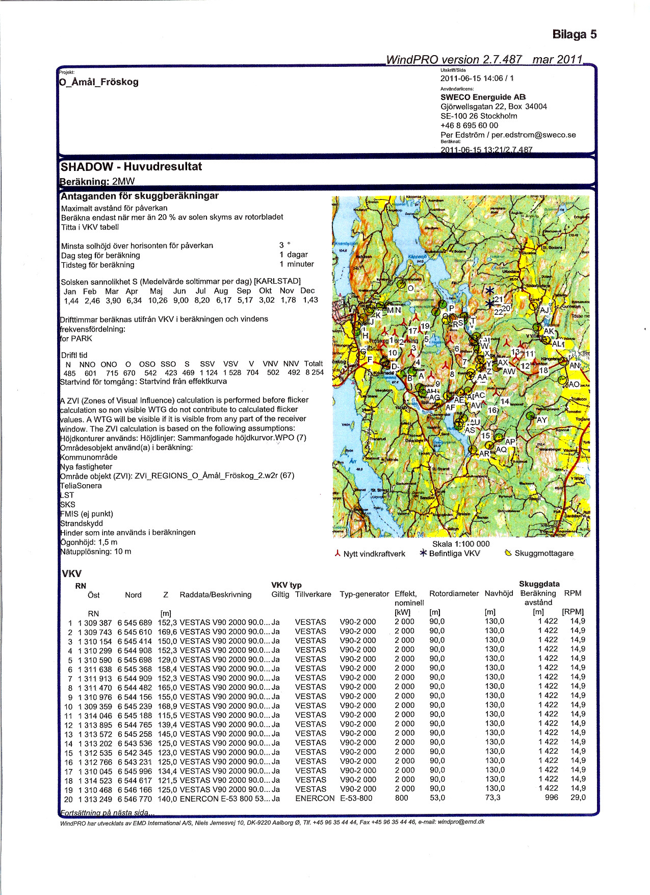Image resolution: width=650 pixels, height=895 pixels.
Task: Click the phone number "+46 8 695 60 00"
Action: (x=470, y=126)
